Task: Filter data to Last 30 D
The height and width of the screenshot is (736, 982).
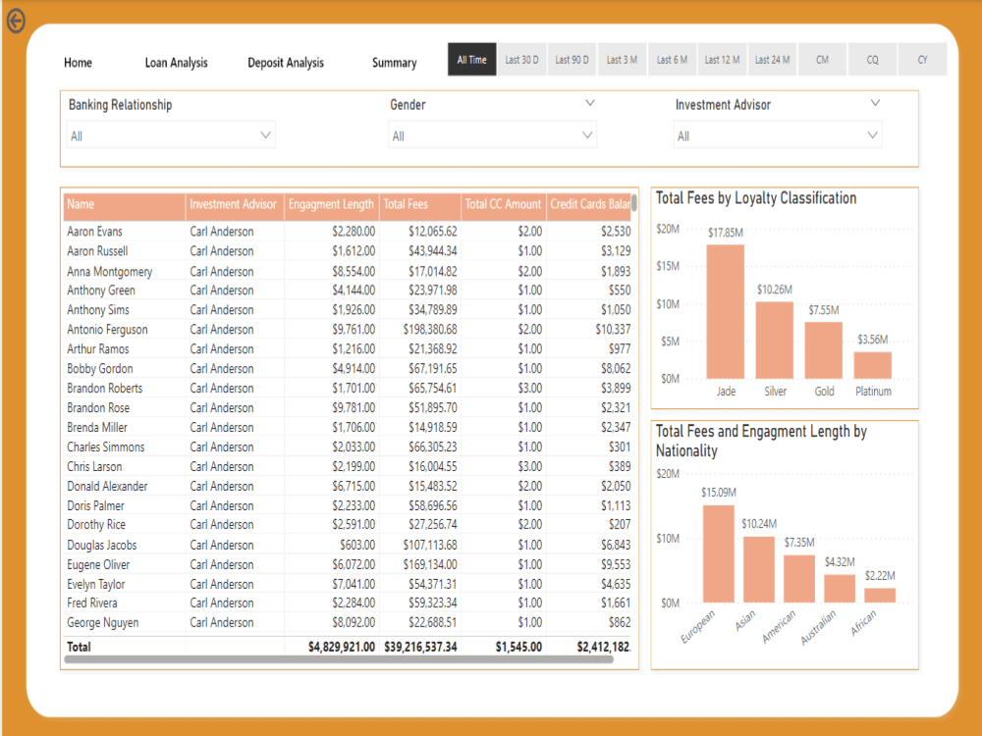Action: tap(521, 59)
